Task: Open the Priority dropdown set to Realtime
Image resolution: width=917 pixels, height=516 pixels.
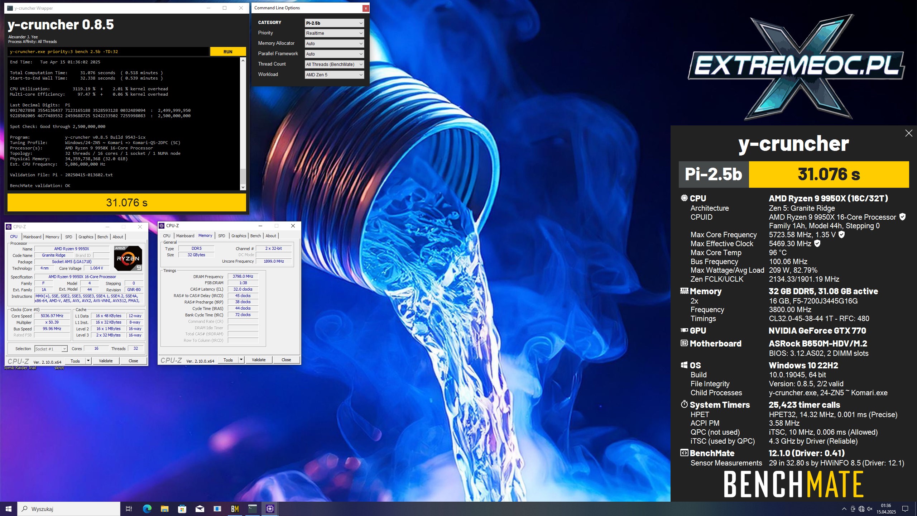Action: (x=334, y=33)
